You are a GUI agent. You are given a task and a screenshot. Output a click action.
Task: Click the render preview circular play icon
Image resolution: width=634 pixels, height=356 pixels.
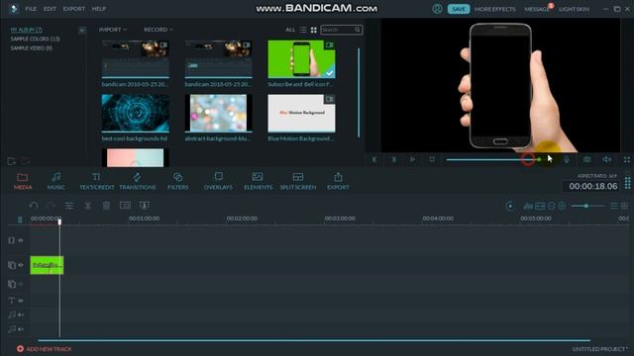(x=509, y=206)
